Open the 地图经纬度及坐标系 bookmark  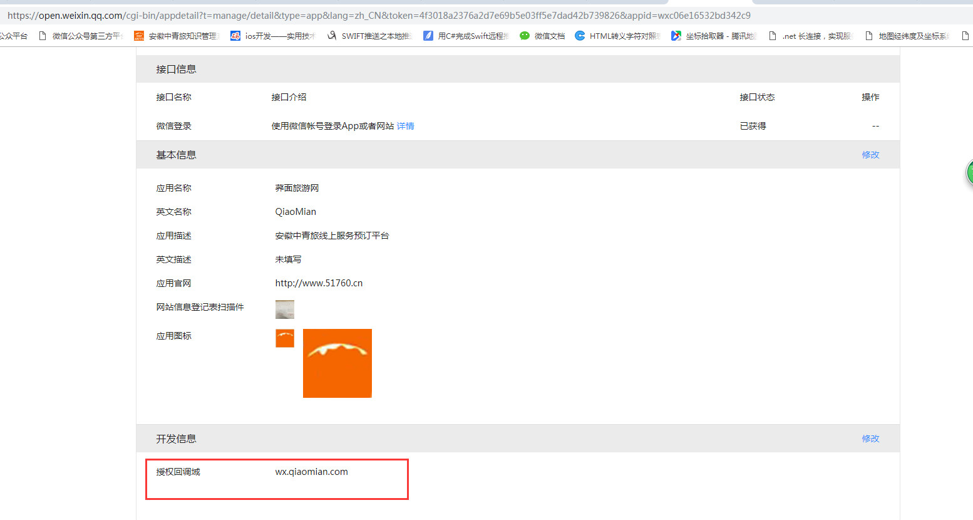pyautogui.click(x=907, y=36)
